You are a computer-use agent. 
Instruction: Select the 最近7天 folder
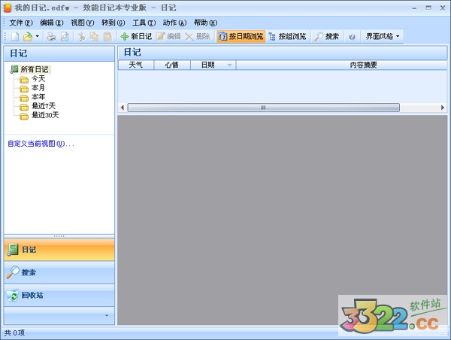pyautogui.click(x=43, y=106)
